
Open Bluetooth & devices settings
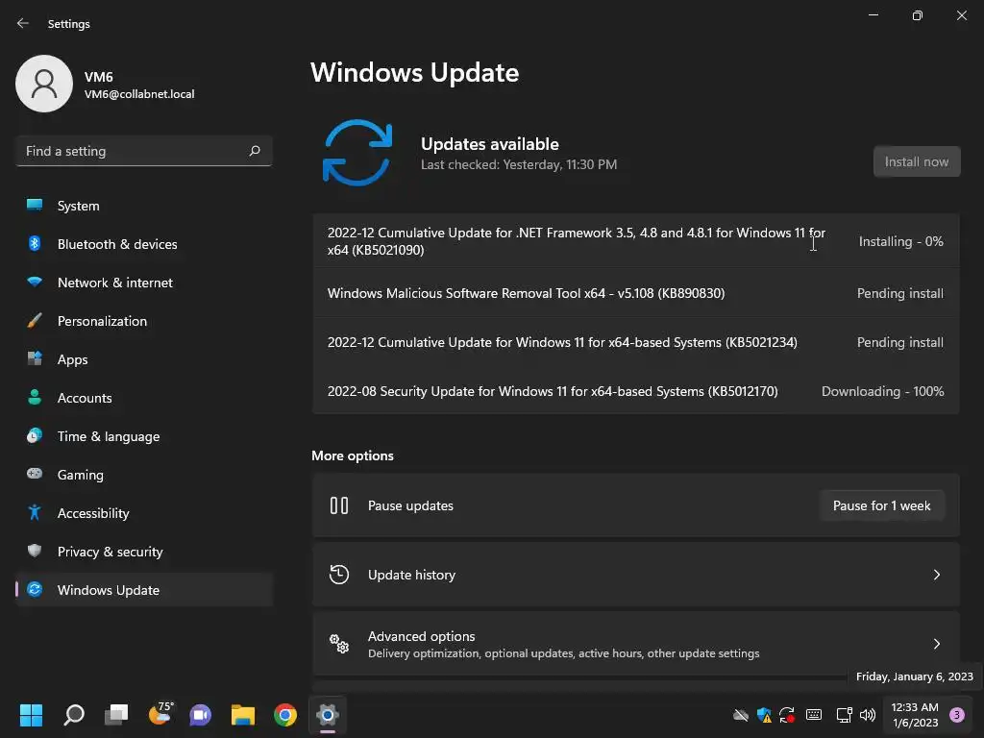point(144,244)
